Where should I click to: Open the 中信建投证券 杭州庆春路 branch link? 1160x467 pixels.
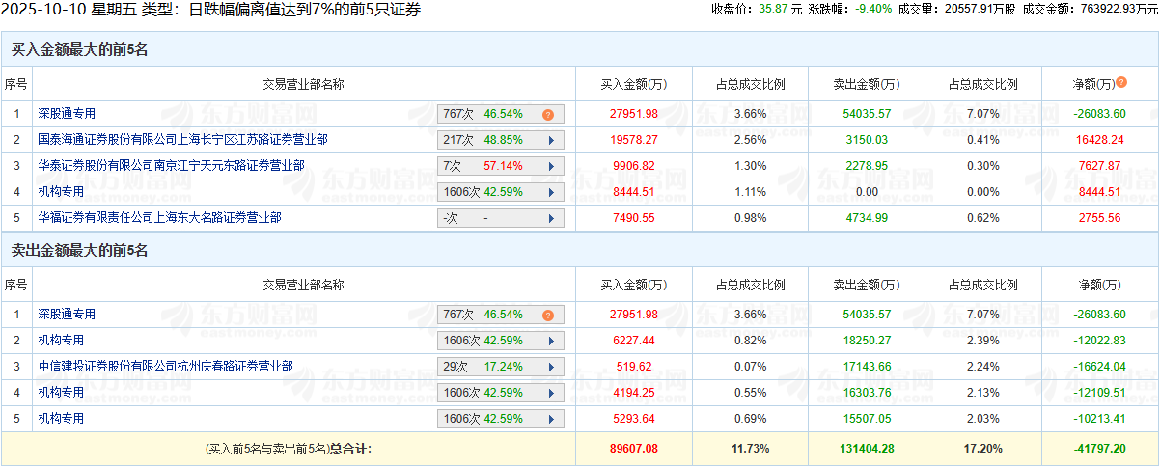[x=165, y=367]
